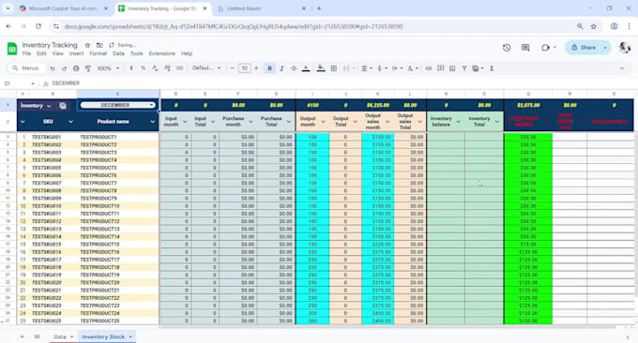Click the Google account avatar

625,48
